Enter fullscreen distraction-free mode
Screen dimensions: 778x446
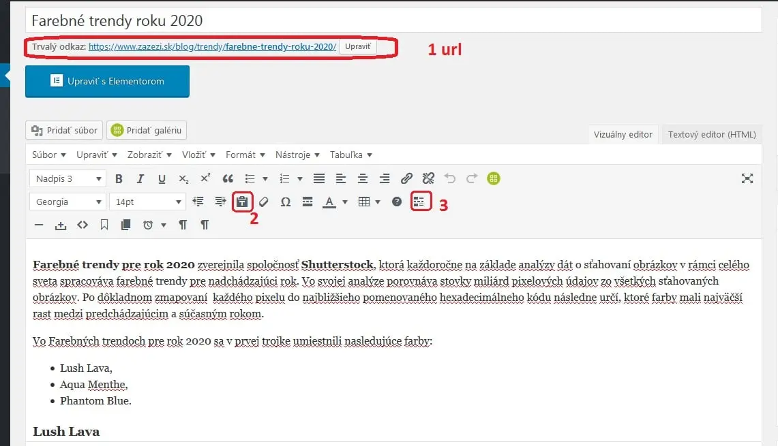point(747,179)
